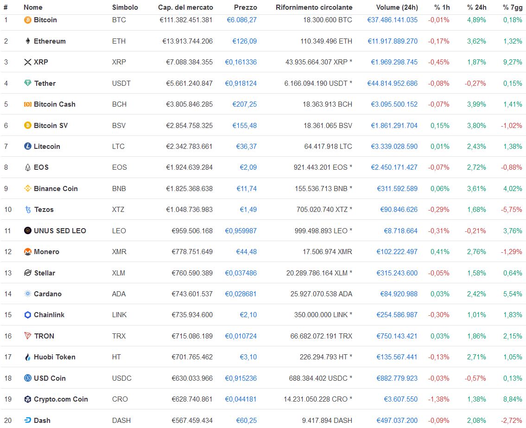
Task: Open the Ethereum name link
Action: (50, 41)
